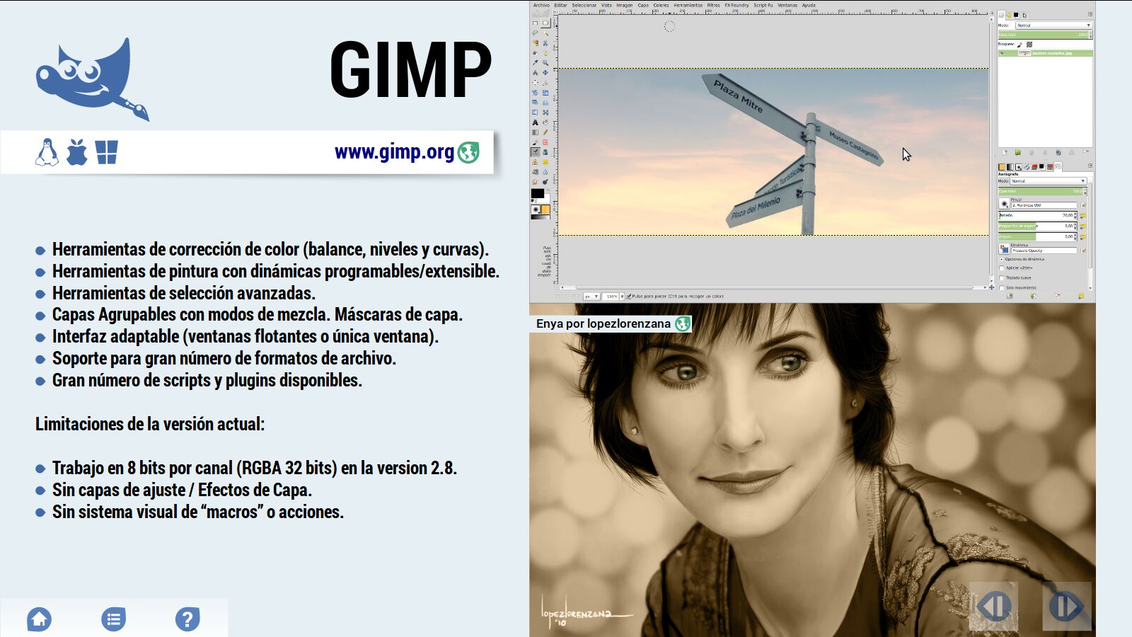
Task: Go to previous slide arrow button
Action: coord(993,606)
